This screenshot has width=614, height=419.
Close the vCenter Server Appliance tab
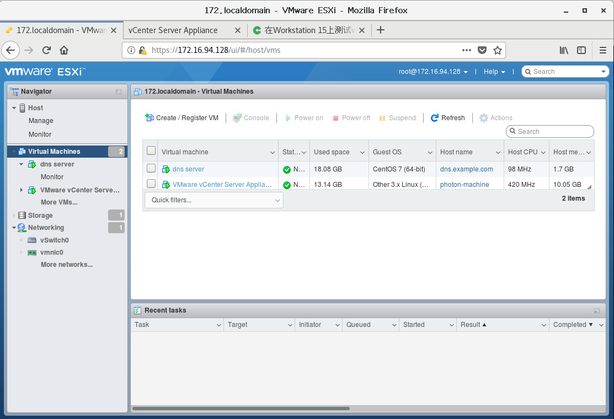(x=238, y=30)
